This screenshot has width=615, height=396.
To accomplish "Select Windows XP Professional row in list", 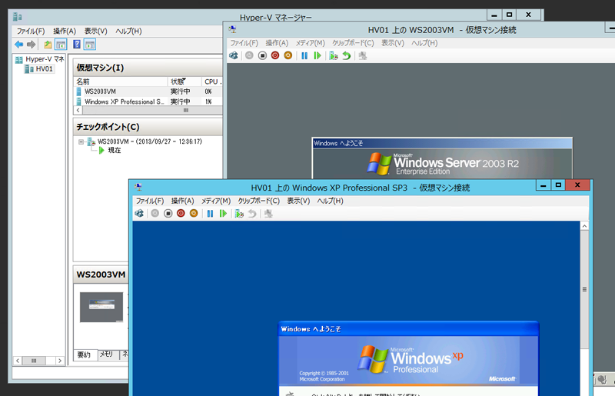I will click(148, 101).
